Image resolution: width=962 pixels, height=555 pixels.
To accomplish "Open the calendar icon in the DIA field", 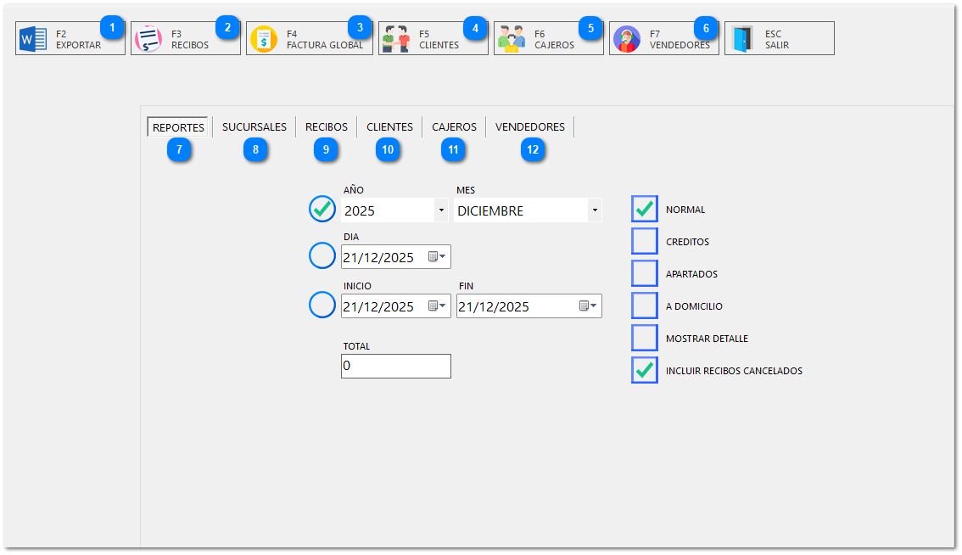I will 438,257.
